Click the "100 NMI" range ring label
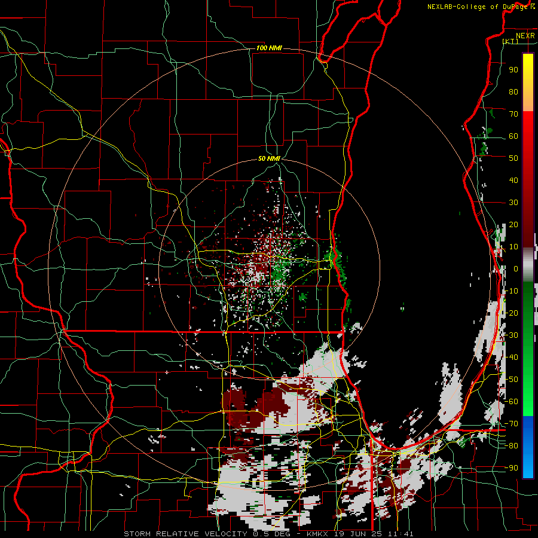This screenshot has height=538, width=538. (269, 48)
